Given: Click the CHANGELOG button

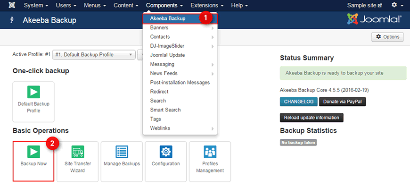Looking at the screenshot, I should (x=299, y=102).
